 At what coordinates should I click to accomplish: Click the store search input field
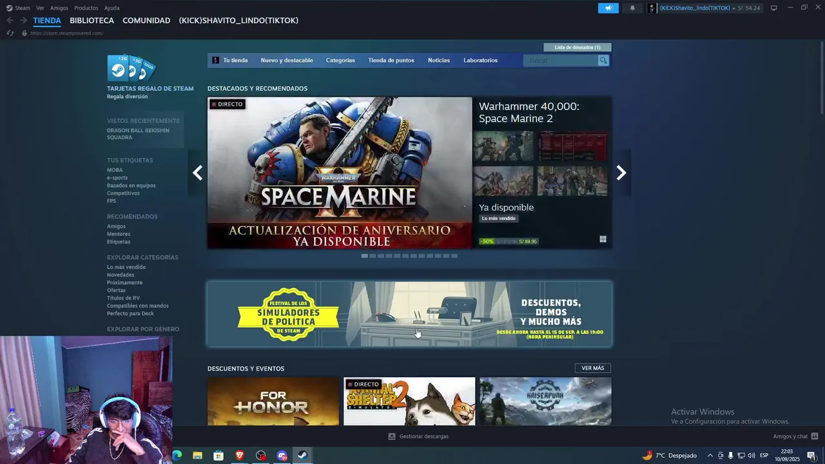click(561, 60)
